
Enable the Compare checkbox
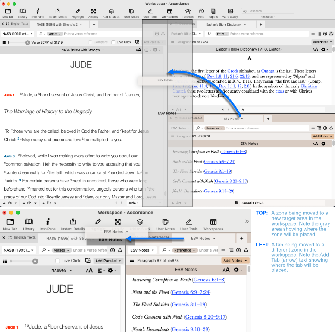pyautogui.click(x=91, y=42)
